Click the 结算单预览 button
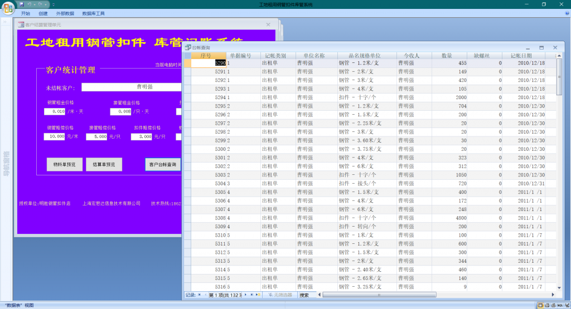 click(x=104, y=164)
